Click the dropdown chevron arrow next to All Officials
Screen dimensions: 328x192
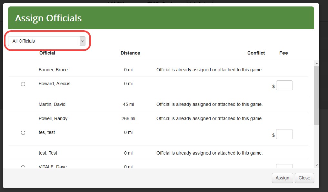coord(83,41)
